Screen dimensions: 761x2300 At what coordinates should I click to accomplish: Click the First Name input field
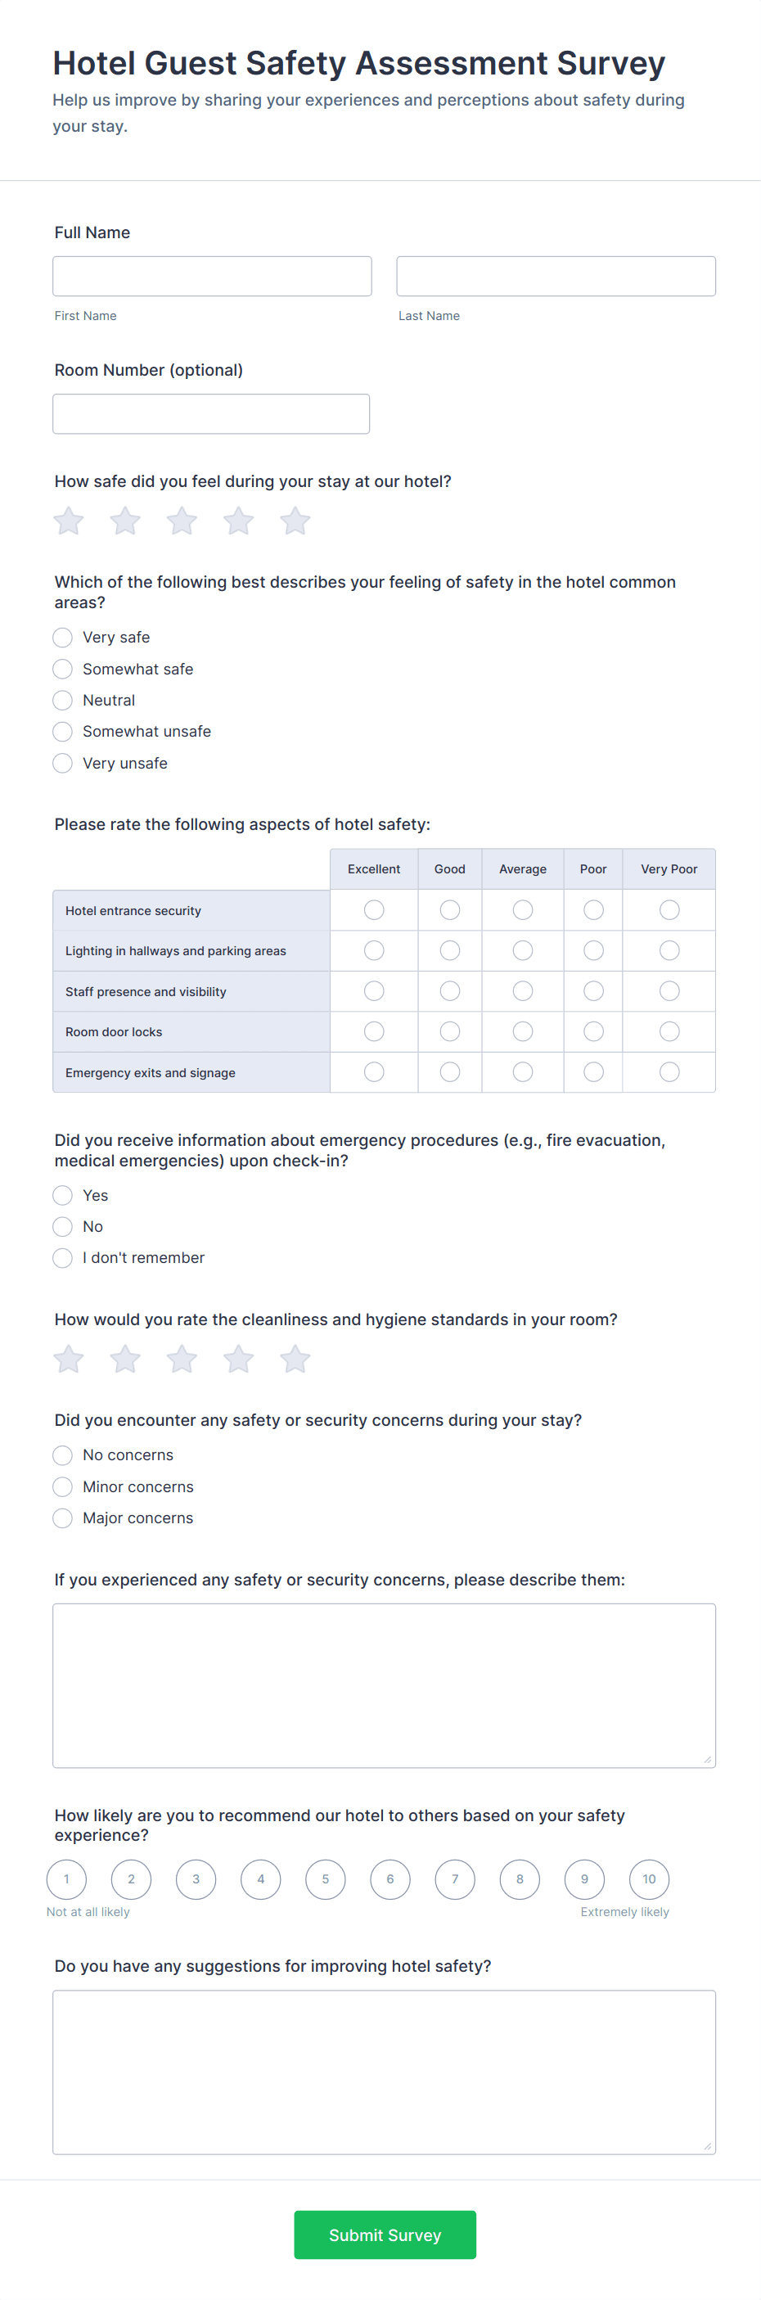point(212,275)
